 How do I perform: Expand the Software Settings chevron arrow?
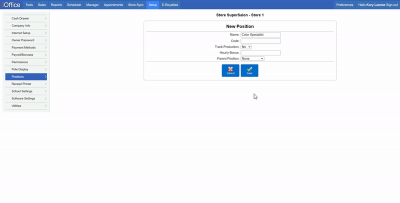click(45, 98)
